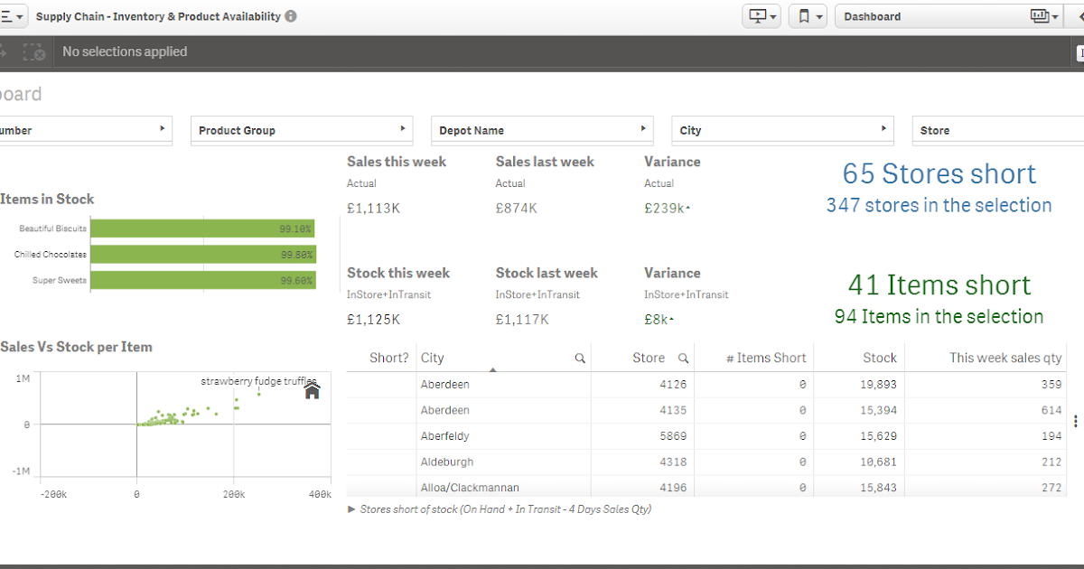Click the bookmark icon in the toolbar
This screenshot has width=1084, height=569.
tap(804, 15)
